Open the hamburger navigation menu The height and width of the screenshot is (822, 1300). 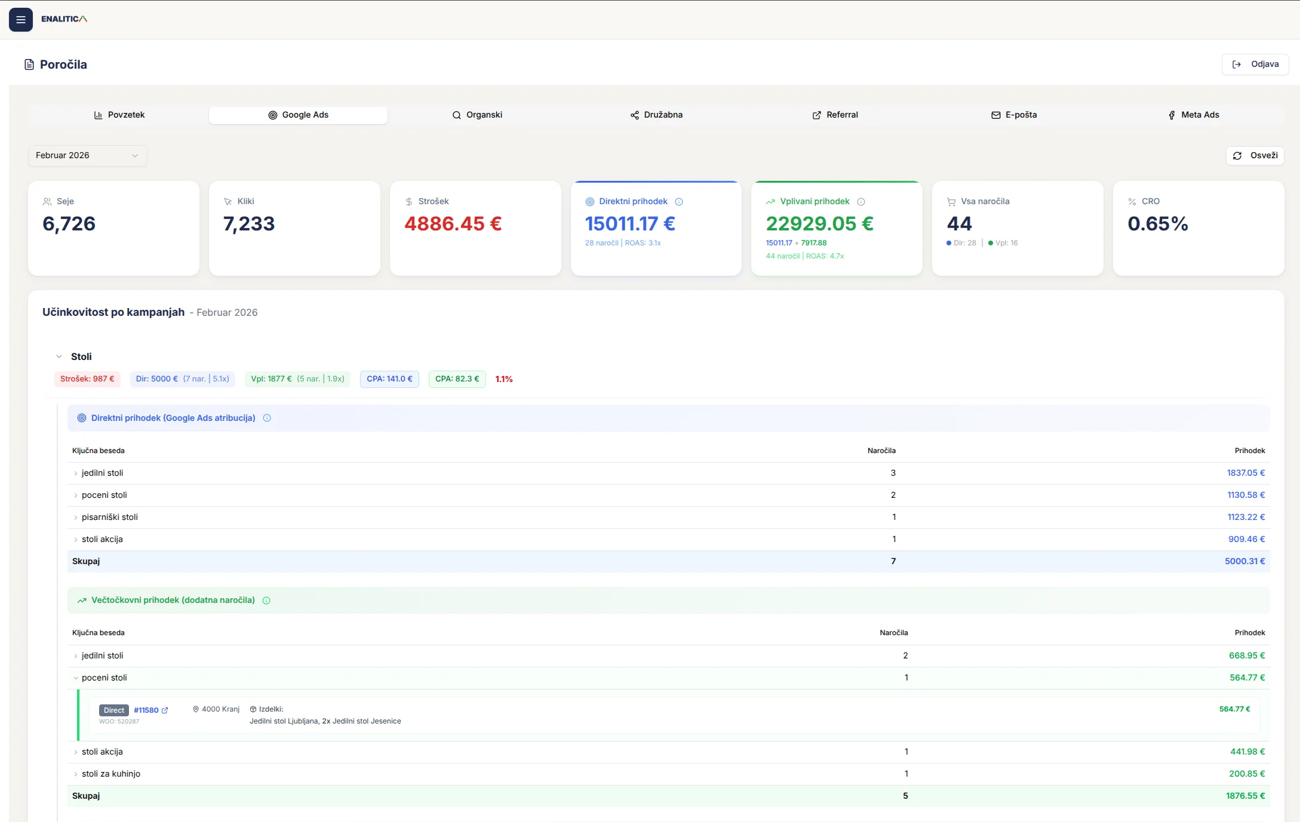coord(21,19)
